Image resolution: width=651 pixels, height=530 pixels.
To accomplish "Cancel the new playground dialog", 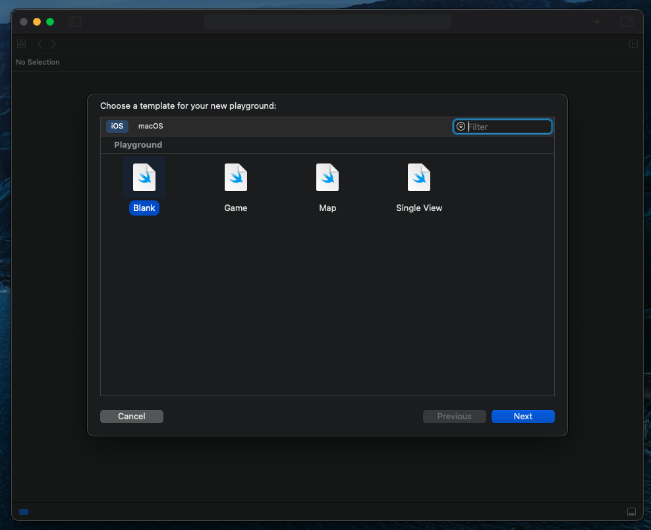I will point(132,416).
